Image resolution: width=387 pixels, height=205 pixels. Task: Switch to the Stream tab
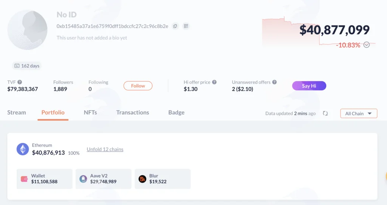click(x=17, y=113)
